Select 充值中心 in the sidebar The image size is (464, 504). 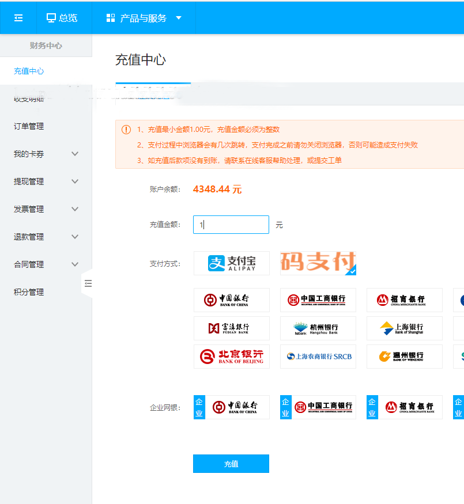[x=29, y=71]
